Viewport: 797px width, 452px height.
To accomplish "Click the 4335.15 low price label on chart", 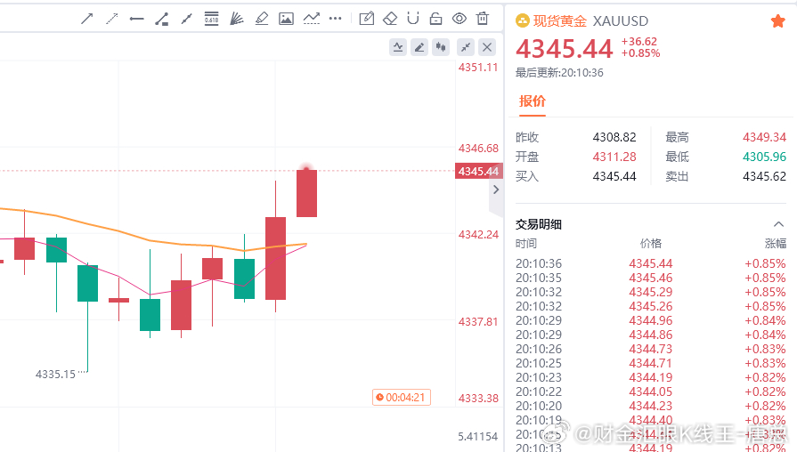I will [x=55, y=375].
